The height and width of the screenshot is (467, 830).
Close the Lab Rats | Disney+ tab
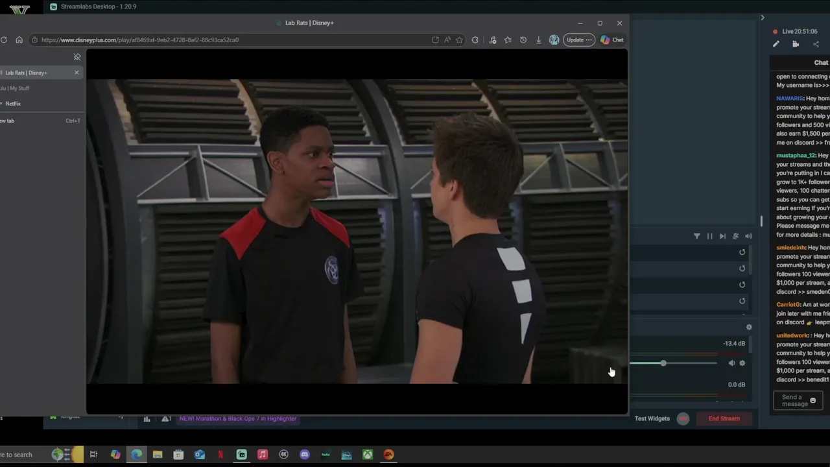(77, 73)
